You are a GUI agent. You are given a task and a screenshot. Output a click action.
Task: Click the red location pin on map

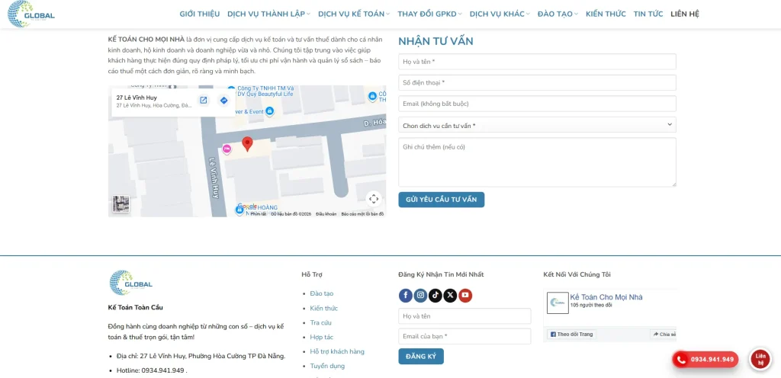click(x=247, y=143)
